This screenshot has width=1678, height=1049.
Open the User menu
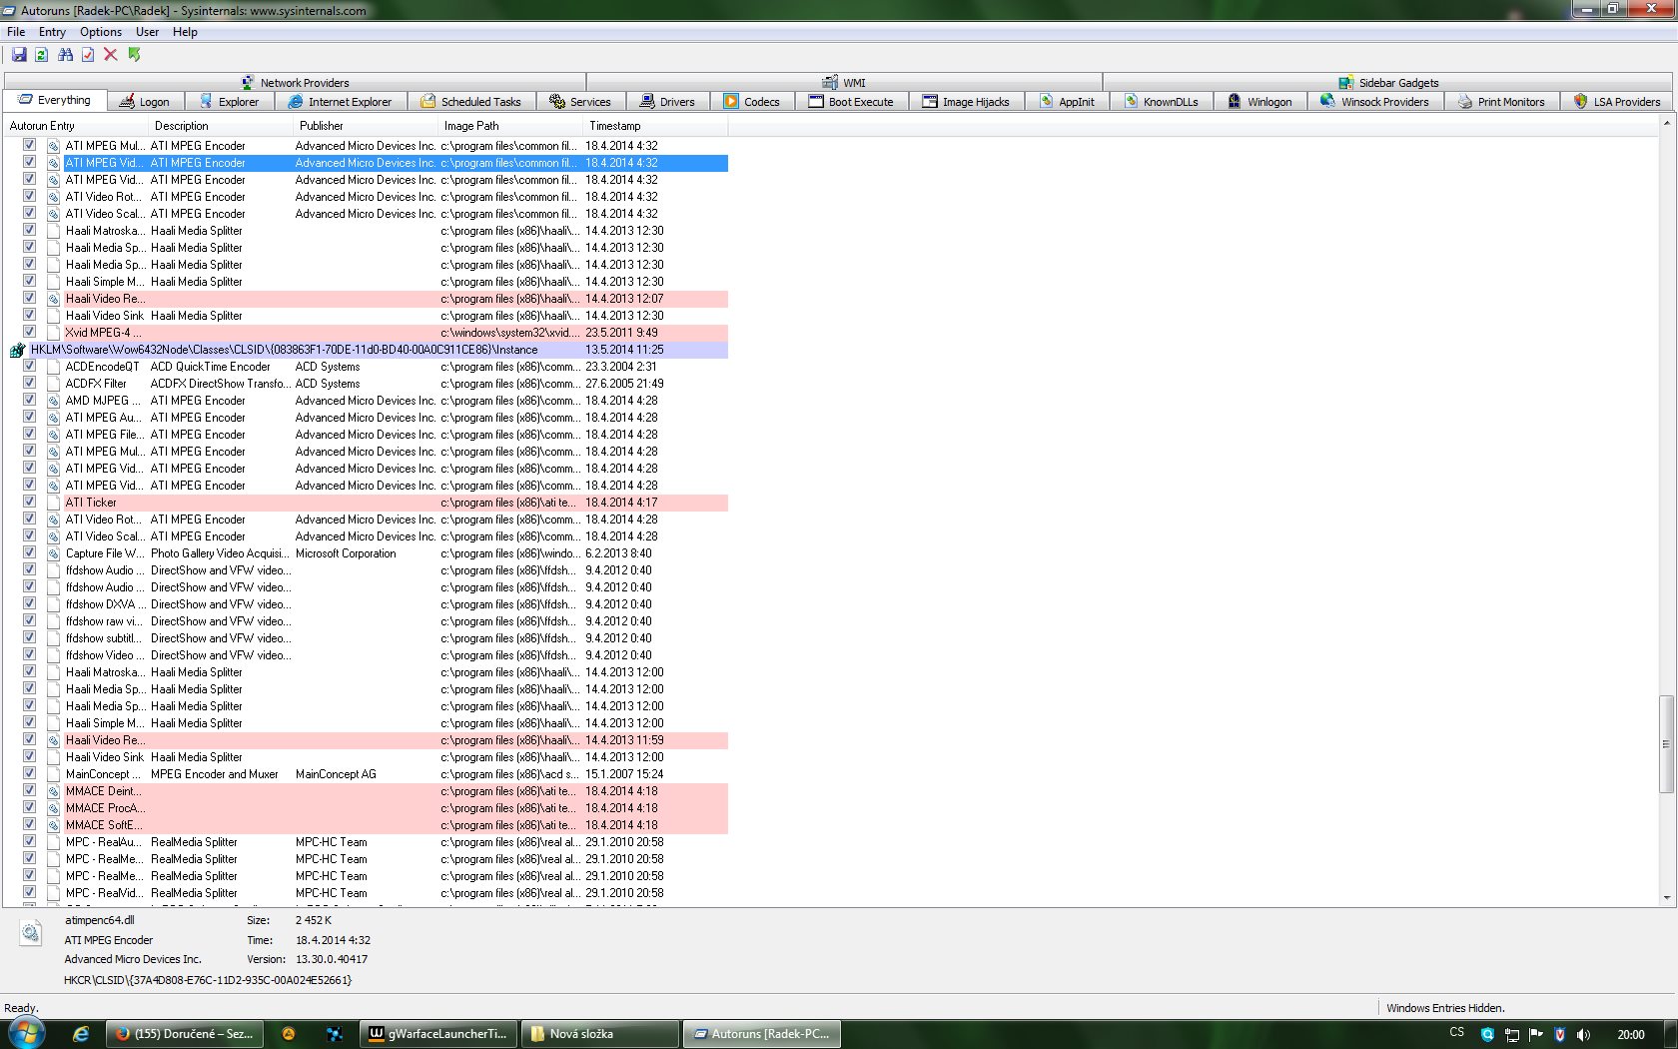click(x=147, y=32)
